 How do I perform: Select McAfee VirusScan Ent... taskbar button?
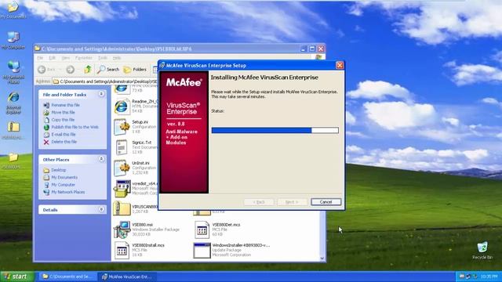click(x=127, y=277)
